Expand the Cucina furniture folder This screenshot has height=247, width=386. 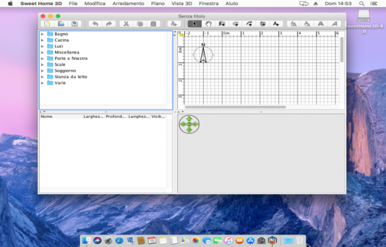(42, 40)
